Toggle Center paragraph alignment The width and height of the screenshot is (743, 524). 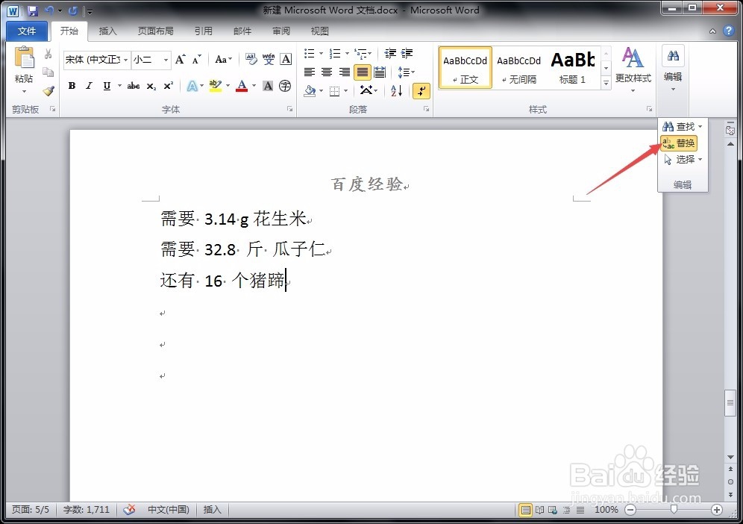(x=327, y=72)
